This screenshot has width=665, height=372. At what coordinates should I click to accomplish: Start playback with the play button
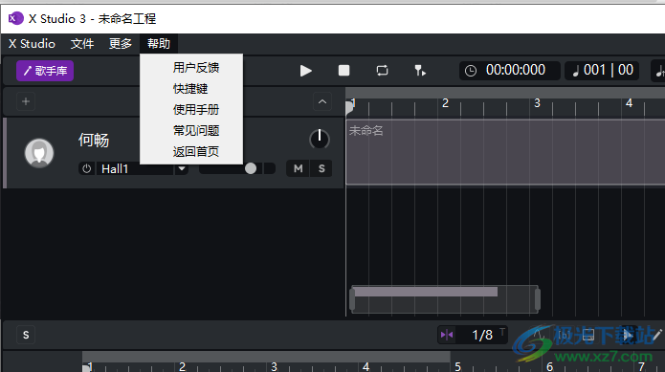point(305,71)
